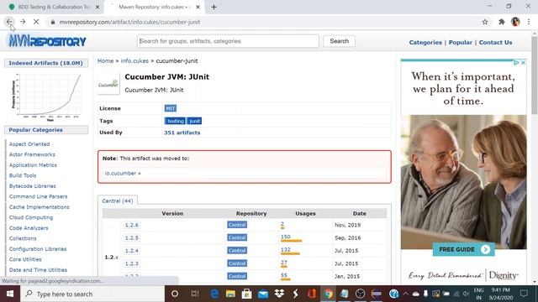Open the browser extensions puzzle icon

pyautogui.click(x=502, y=22)
